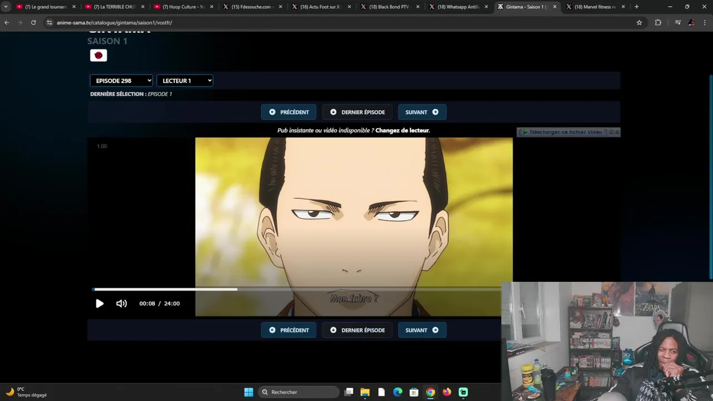713x401 pixels.
Task: Click PRÉCÉDENT button below the video
Action: [x=289, y=330]
